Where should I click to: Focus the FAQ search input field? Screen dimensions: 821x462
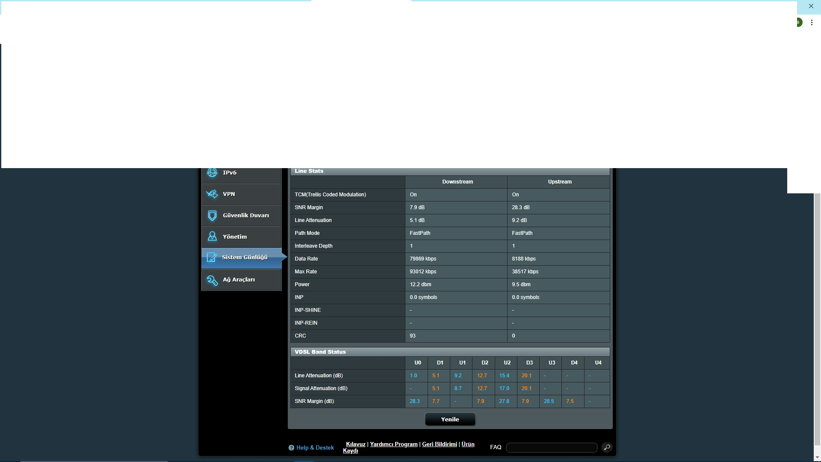551,447
